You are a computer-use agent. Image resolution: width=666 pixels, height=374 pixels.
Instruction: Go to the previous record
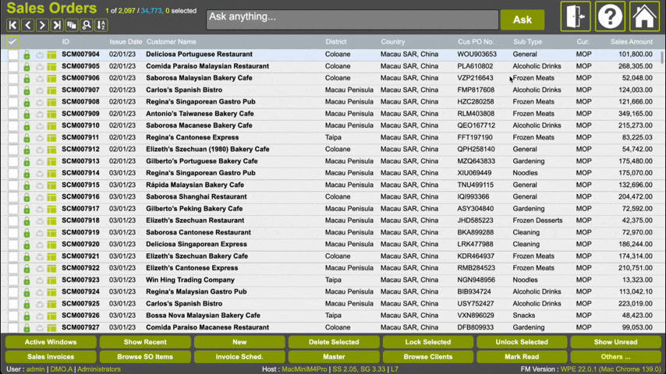coord(28,26)
